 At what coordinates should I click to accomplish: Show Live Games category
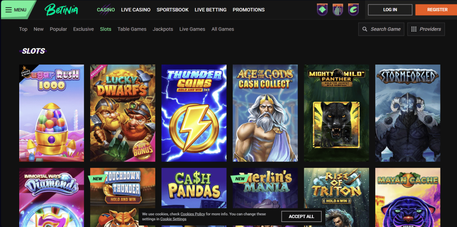(192, 29)
